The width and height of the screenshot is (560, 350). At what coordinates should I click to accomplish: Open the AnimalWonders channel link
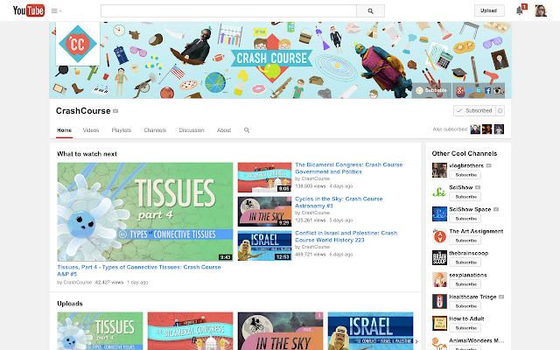point(476,340)
